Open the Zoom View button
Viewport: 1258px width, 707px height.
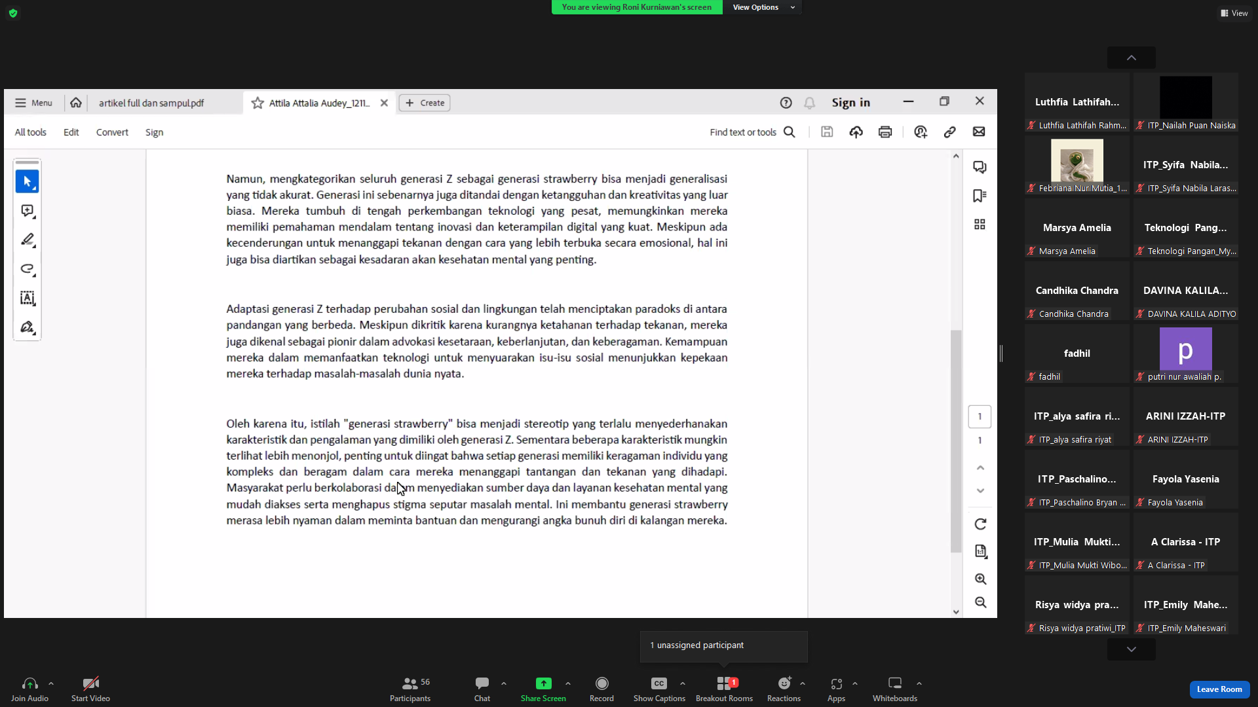point(1234,13)
